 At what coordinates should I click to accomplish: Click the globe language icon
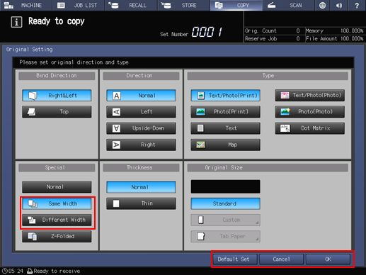click(322, 5)
